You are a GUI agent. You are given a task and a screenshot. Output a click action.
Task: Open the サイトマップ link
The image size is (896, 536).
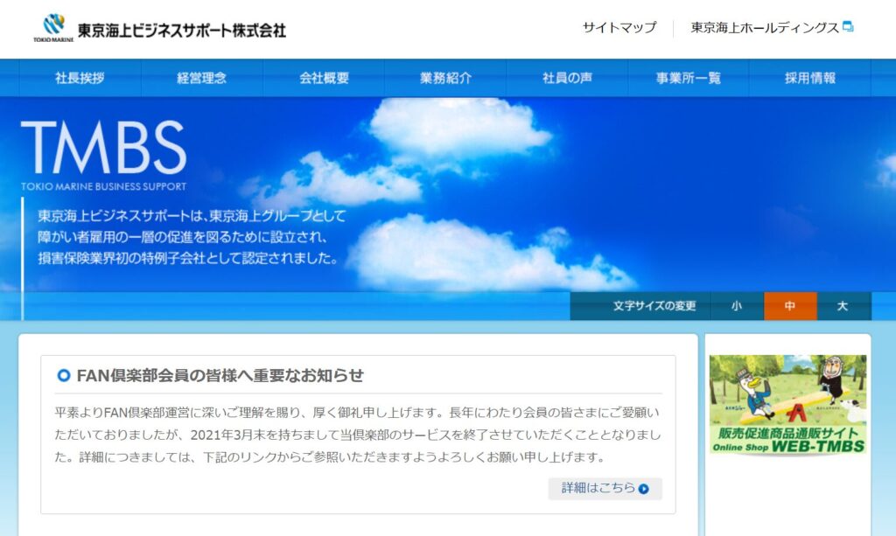coord(619,28)
